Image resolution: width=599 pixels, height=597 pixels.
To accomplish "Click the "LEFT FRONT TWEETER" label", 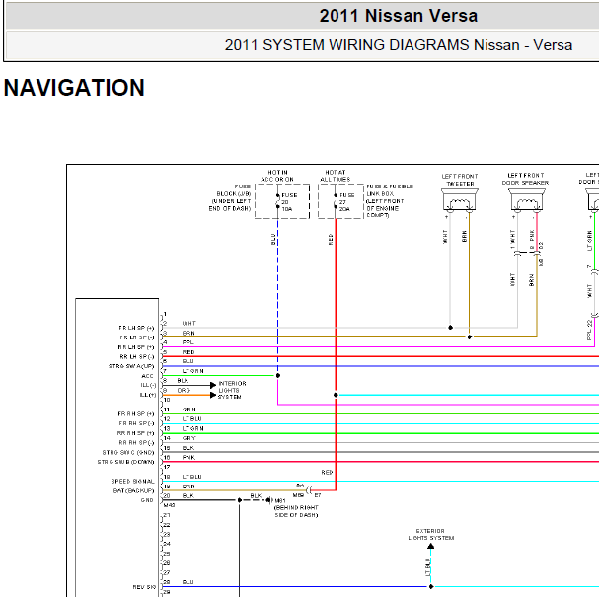I will [x=460, y=180].
